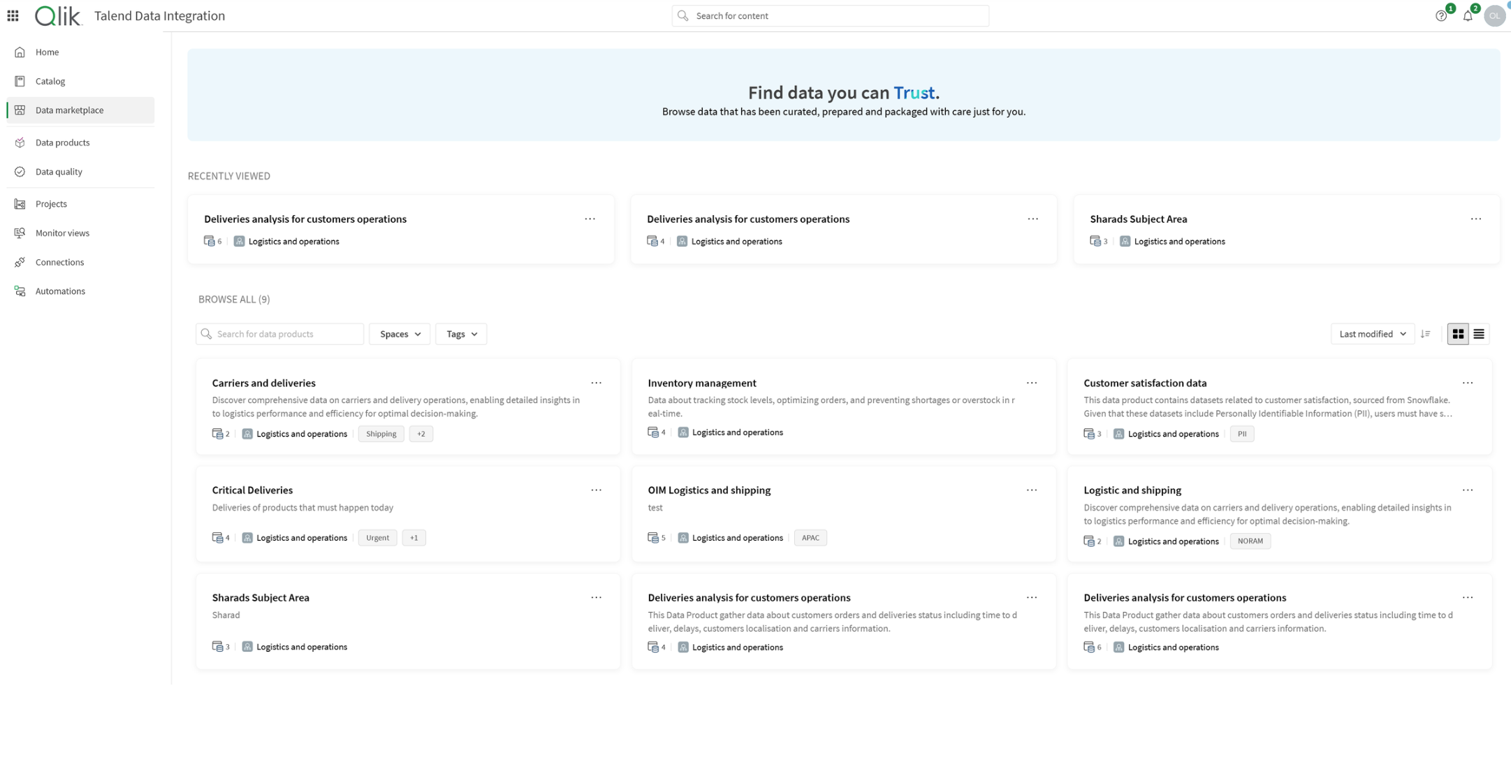Expand the Spaces filter dropdown
The height and width of the screenshot is (767, 1511).
click(400, 334)
